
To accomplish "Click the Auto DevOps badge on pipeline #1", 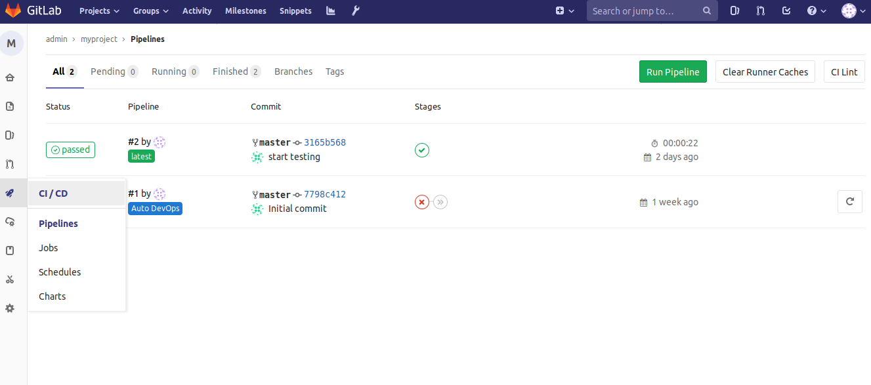I will click(155, 208).
